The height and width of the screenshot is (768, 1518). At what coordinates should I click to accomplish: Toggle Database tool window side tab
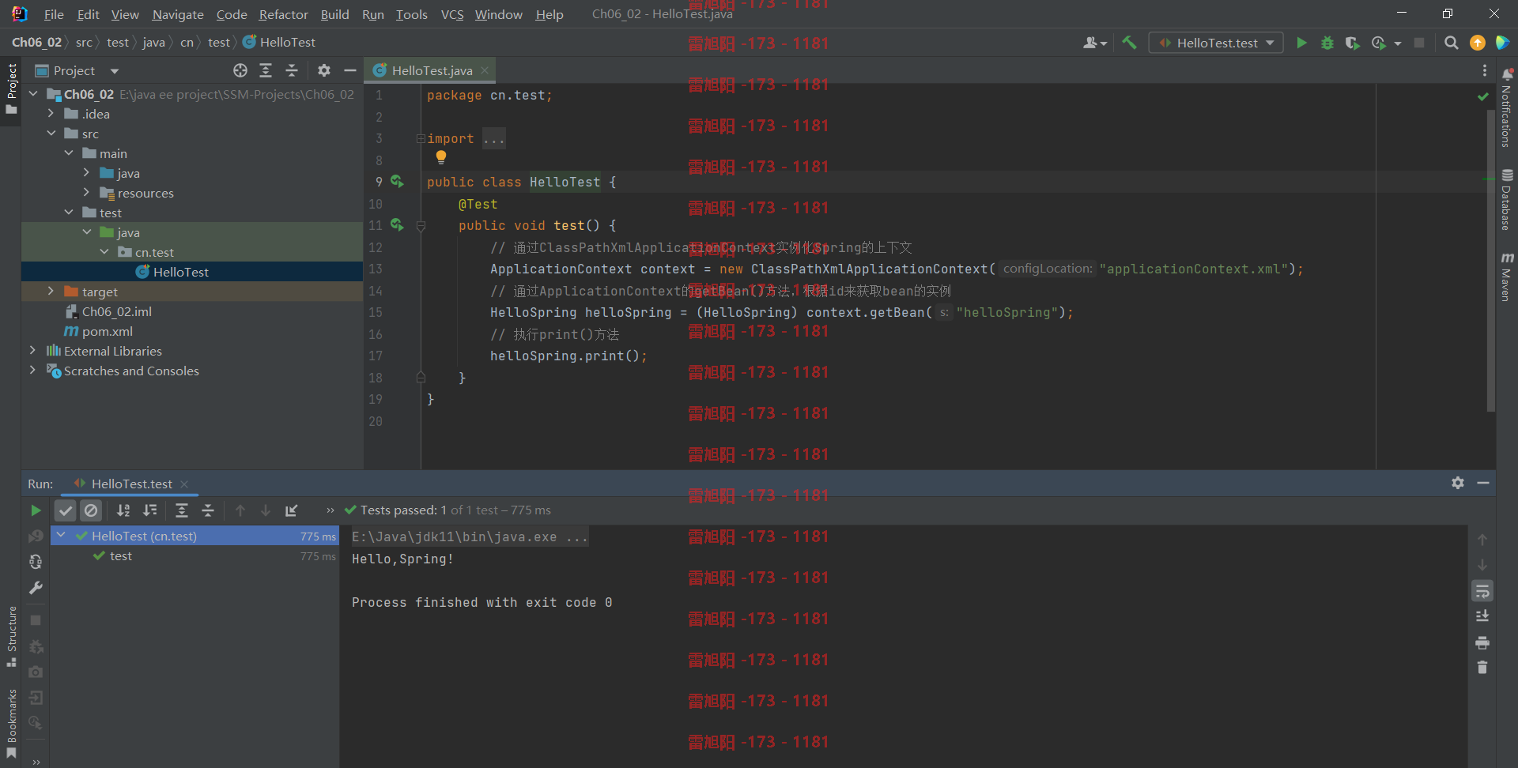tap(1507, 199)
